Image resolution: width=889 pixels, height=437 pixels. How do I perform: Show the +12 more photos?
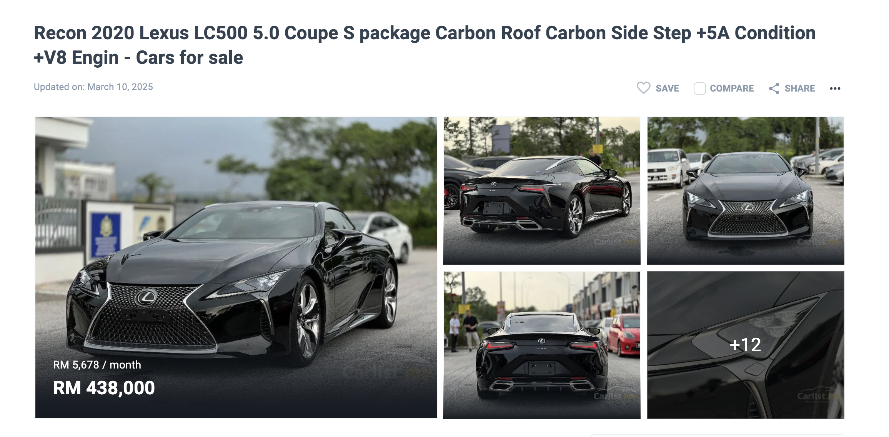tap(746, 345)
